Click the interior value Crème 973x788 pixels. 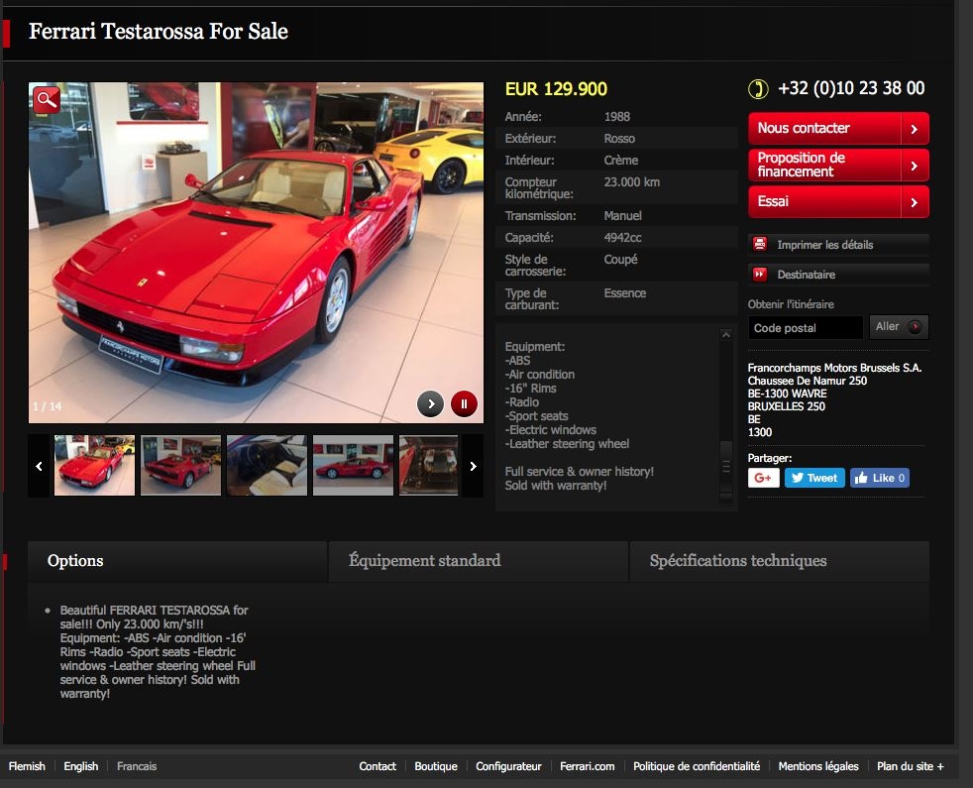[x=621, y=161]
